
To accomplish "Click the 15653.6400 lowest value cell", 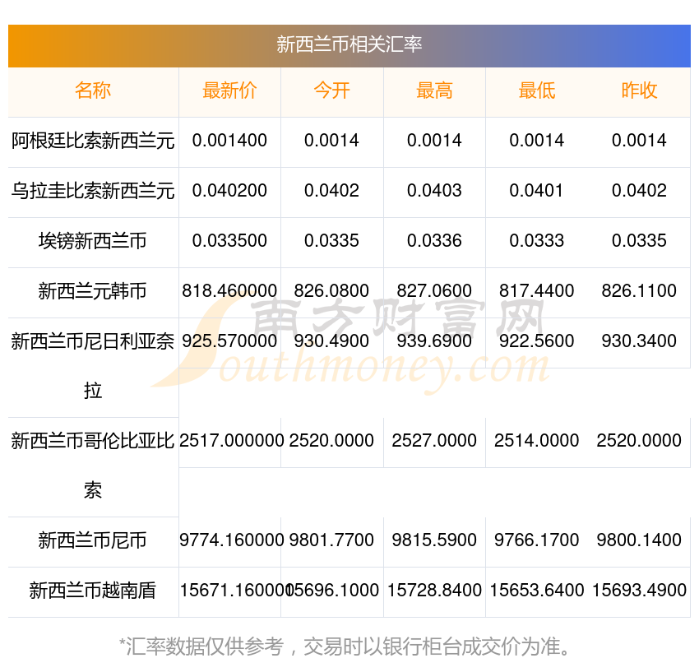I will pos(537,591).
